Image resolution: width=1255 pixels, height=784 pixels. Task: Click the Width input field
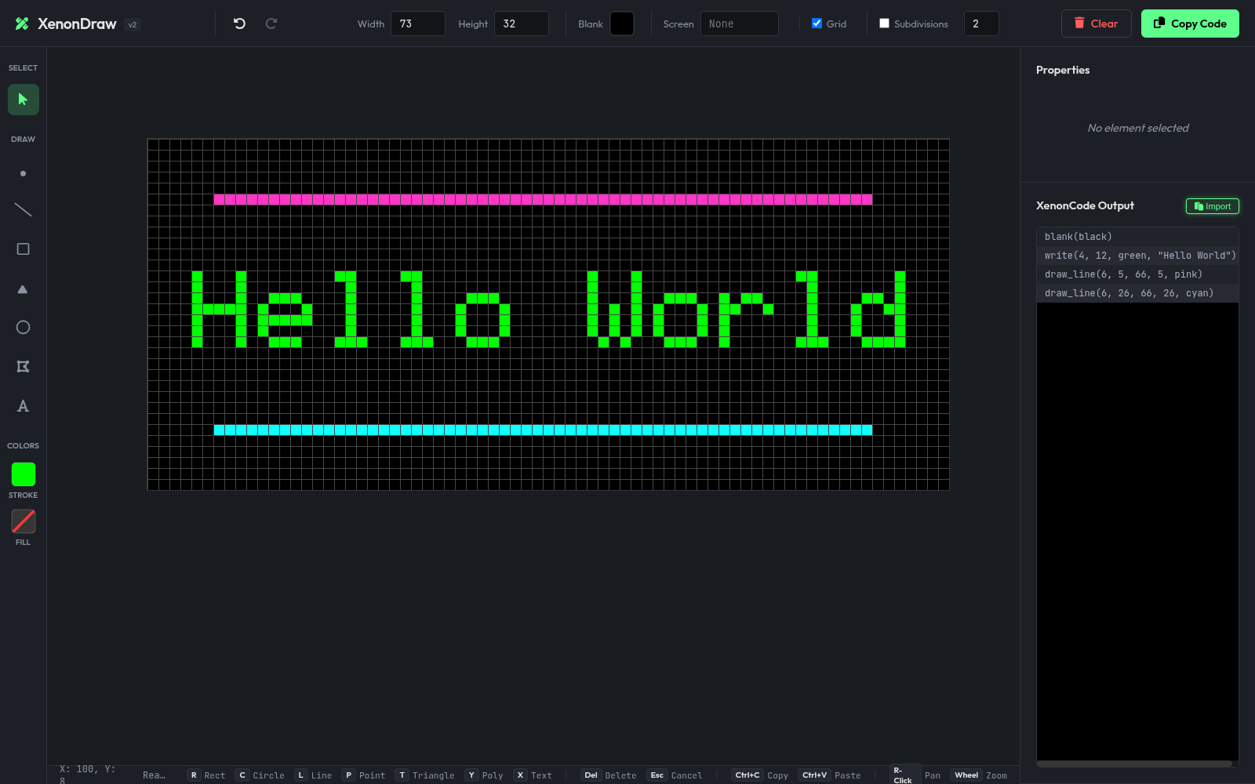tap(418, 24)
